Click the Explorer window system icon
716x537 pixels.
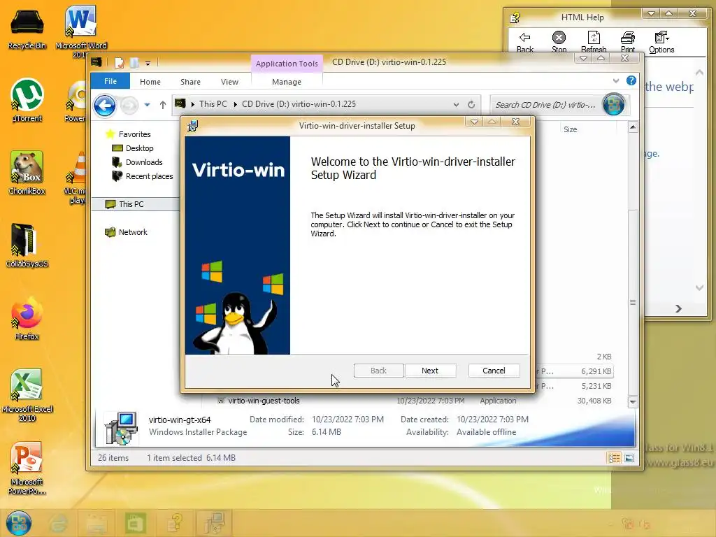[96, 62]
